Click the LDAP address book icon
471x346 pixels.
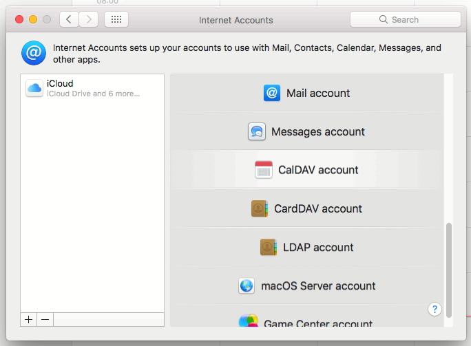(269, 247)
